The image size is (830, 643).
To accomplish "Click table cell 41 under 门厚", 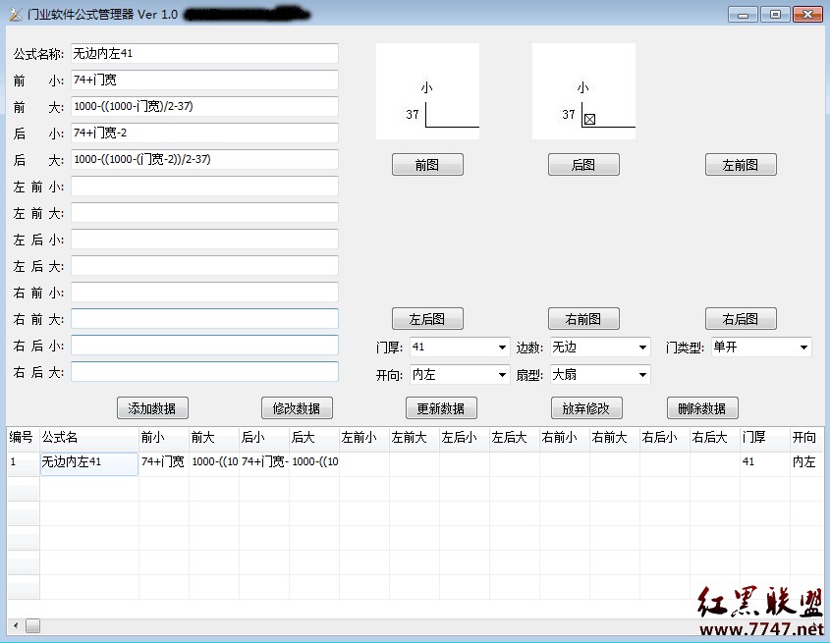I will (765, 463).
